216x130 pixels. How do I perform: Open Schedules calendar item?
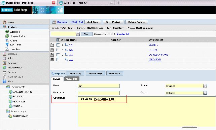(x=13, y=63)
